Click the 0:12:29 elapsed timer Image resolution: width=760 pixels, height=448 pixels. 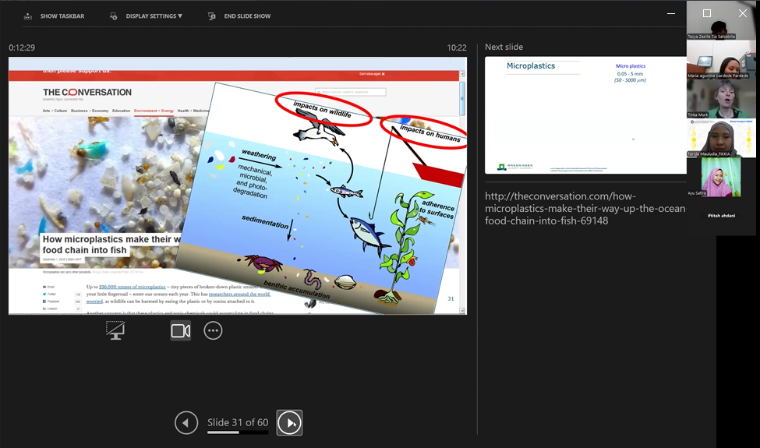[22, 48]
